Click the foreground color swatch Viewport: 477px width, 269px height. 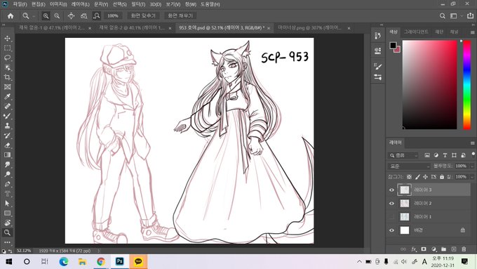(393, 46)
